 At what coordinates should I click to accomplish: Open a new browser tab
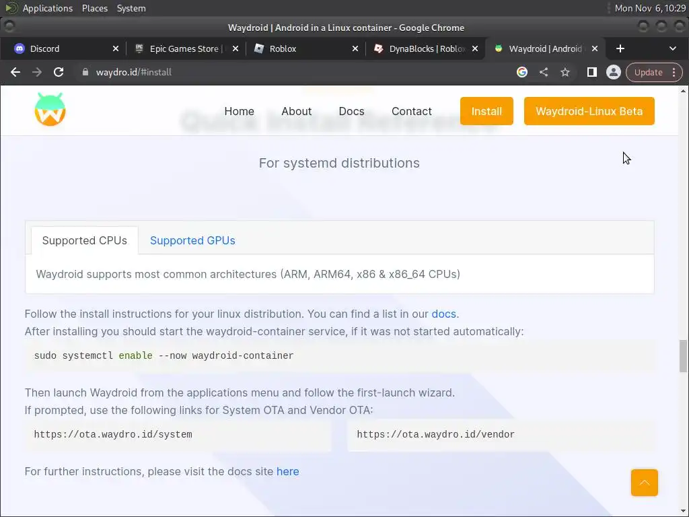coord(620,48)
